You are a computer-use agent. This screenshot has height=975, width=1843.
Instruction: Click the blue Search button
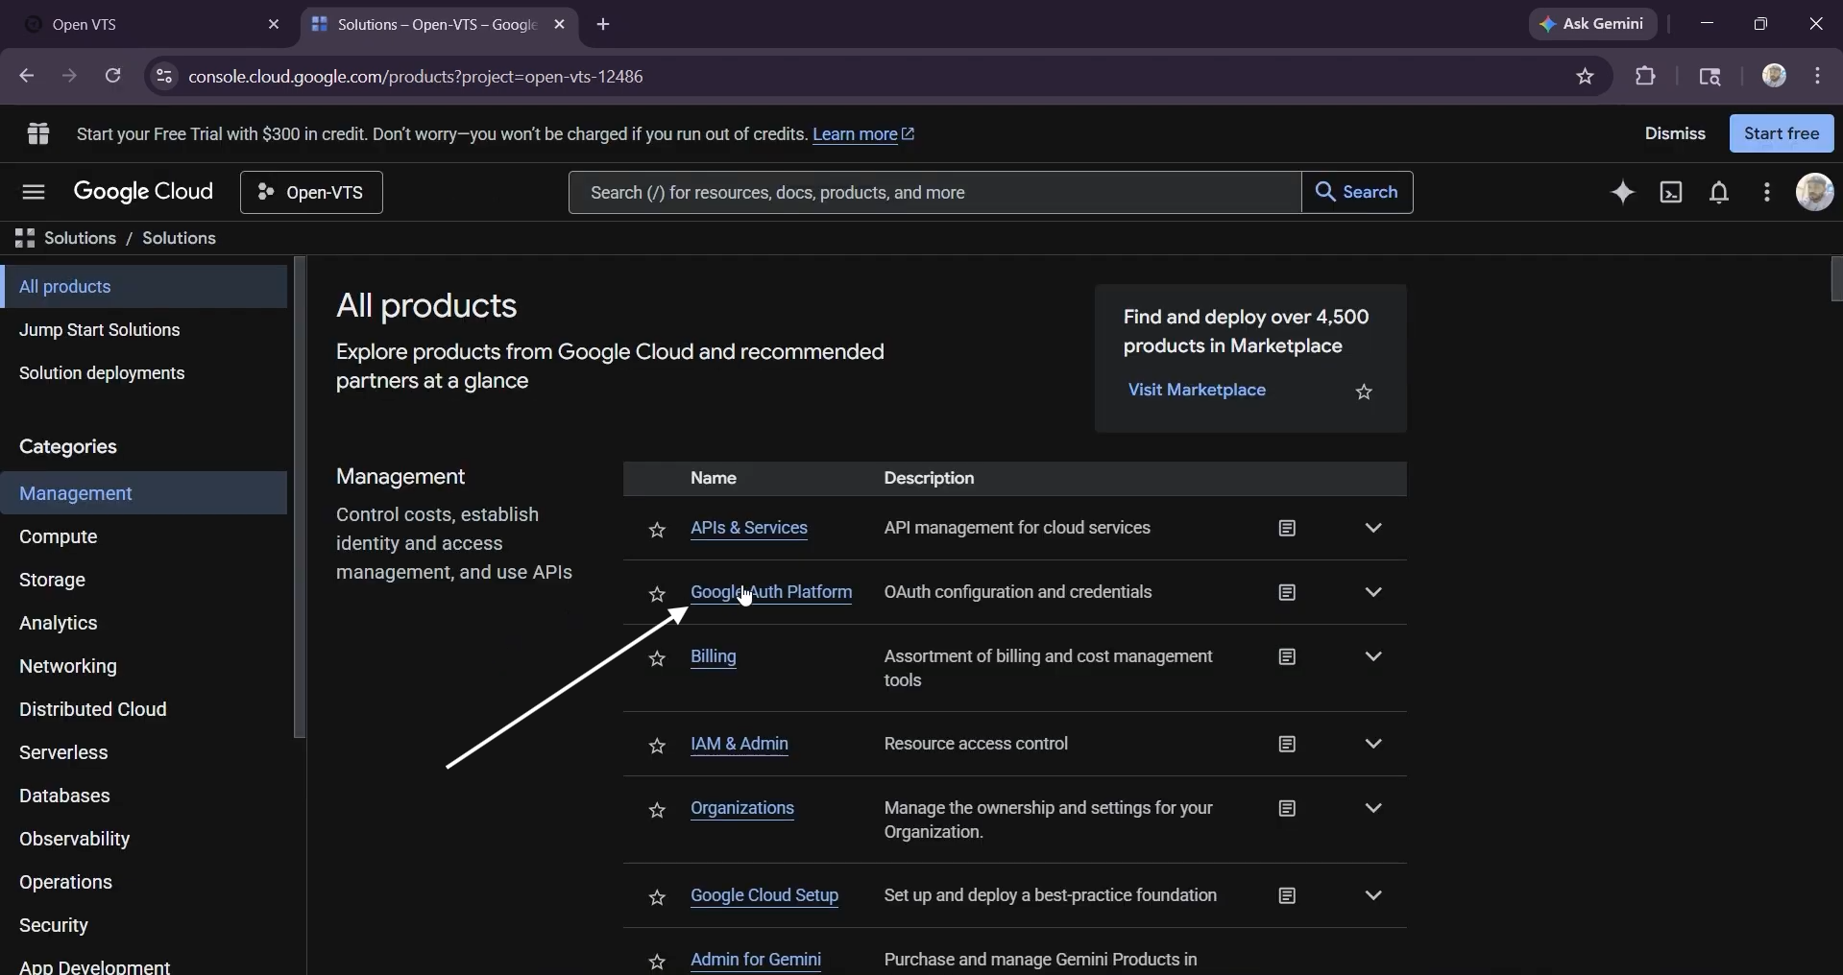pyautogui.click(x=1357, y=193)
